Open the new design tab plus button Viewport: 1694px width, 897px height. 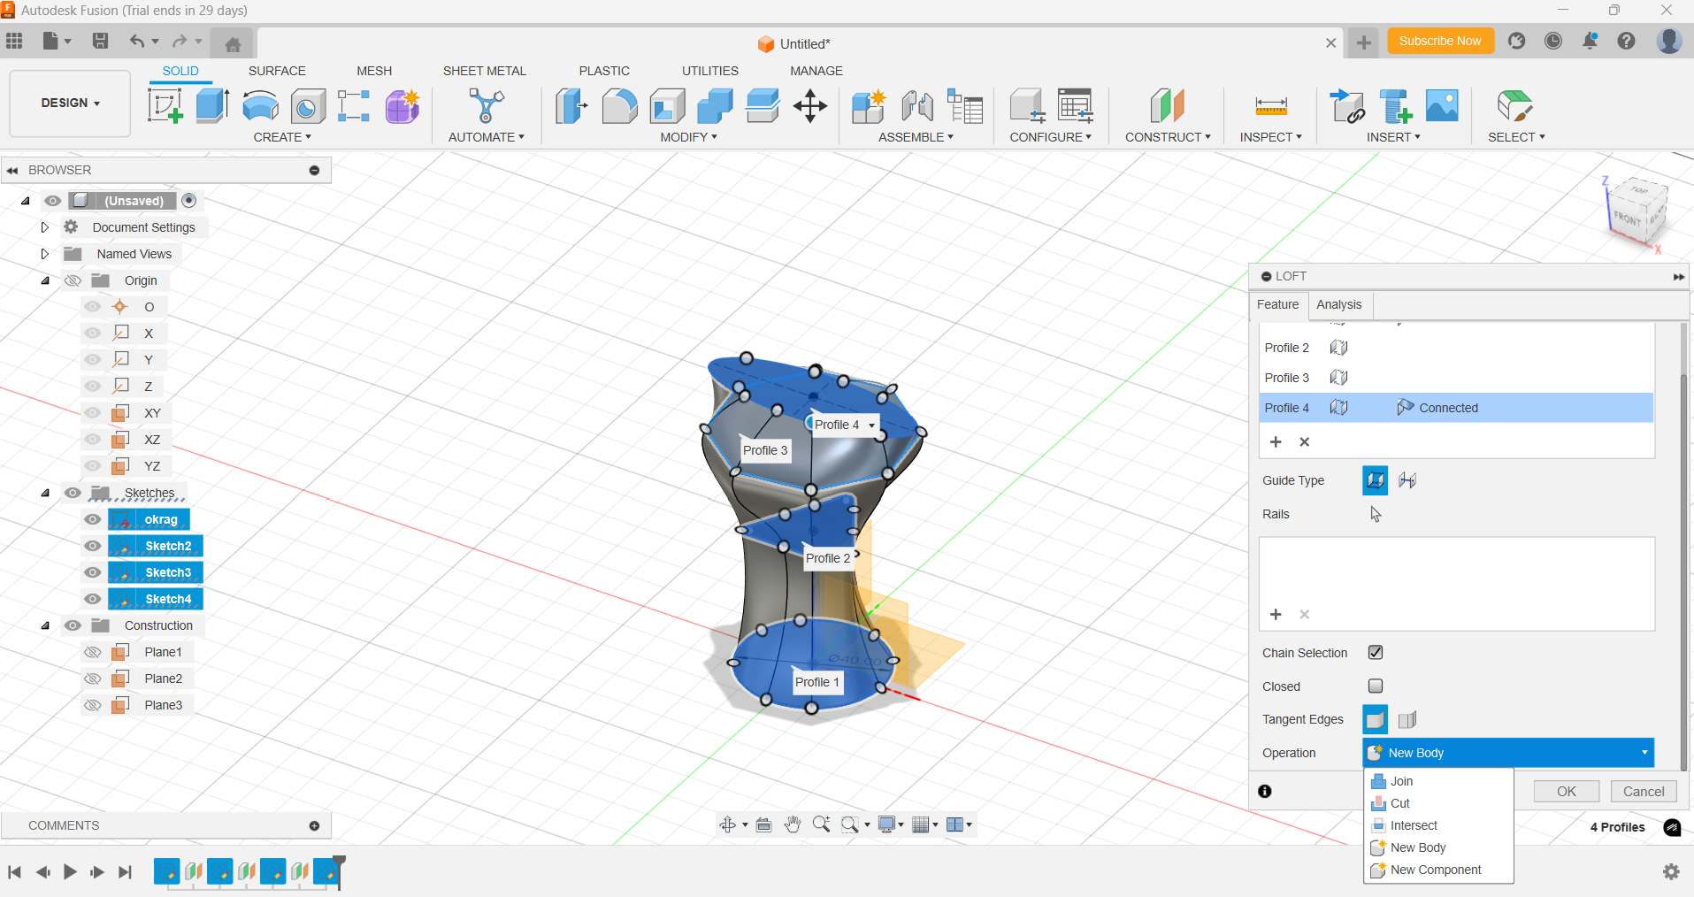click(x=1364, y=42)
